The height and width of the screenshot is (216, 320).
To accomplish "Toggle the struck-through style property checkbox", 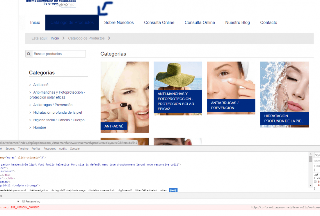I will point(315,182).
